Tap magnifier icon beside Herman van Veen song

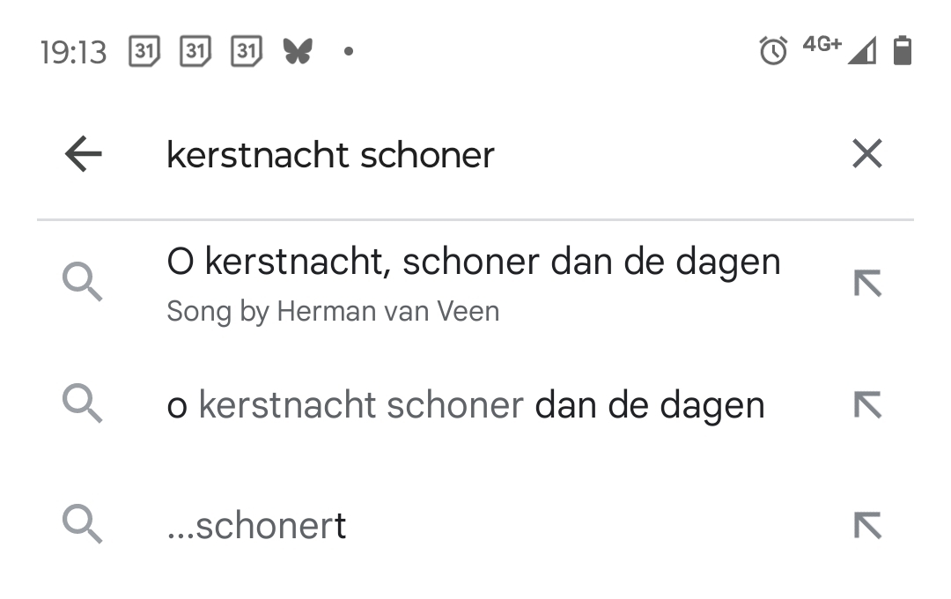pyautogui.click(x=83, y=284)
